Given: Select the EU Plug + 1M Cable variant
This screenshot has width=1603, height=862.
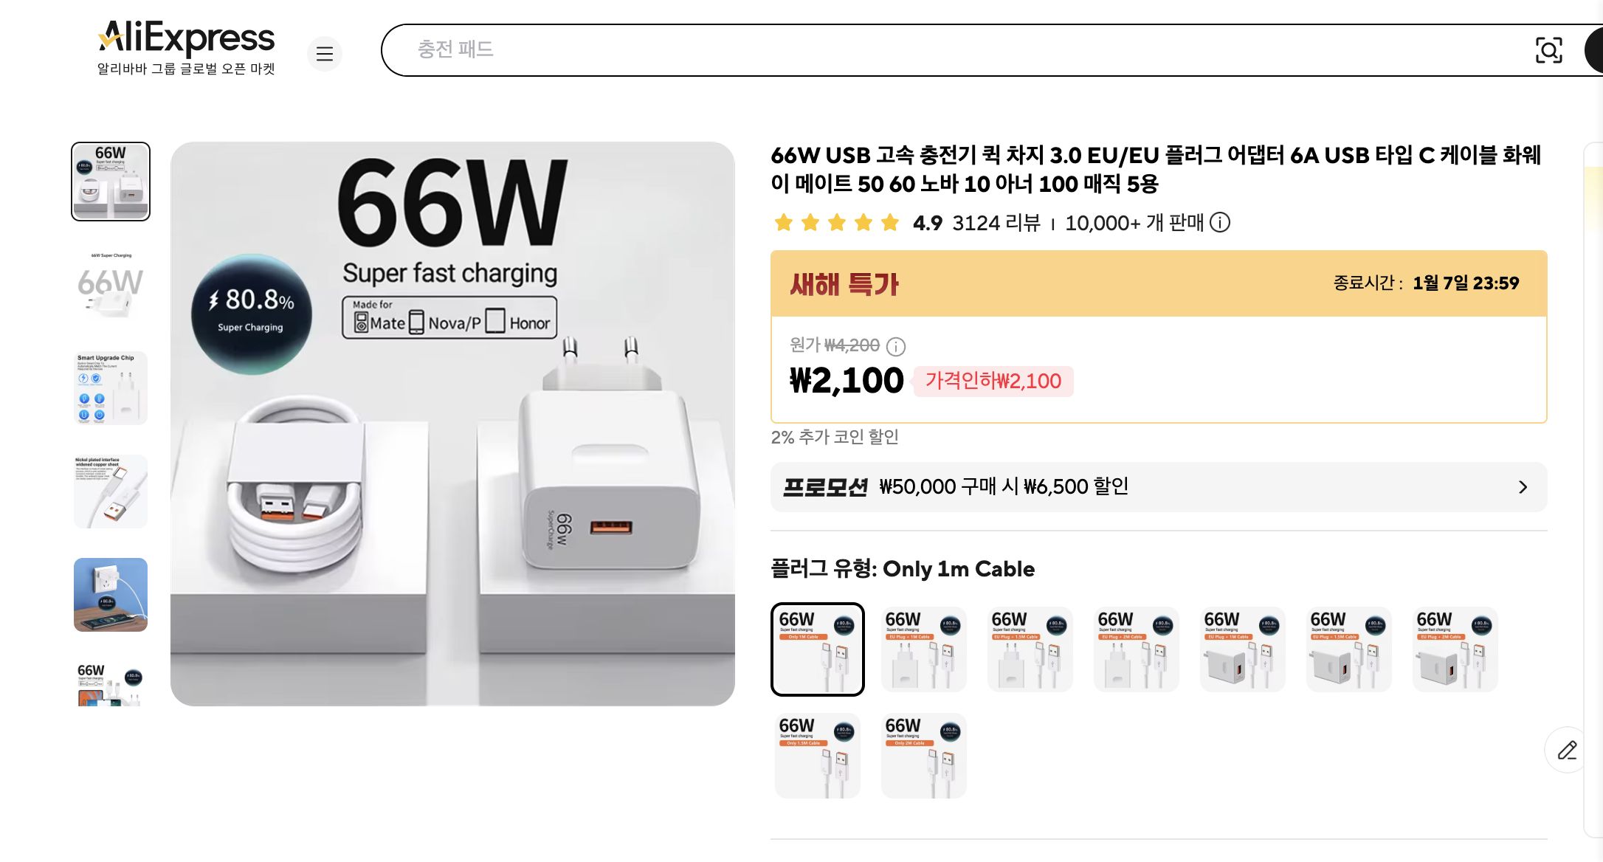Looking at the screenshot, I should 923,649.
